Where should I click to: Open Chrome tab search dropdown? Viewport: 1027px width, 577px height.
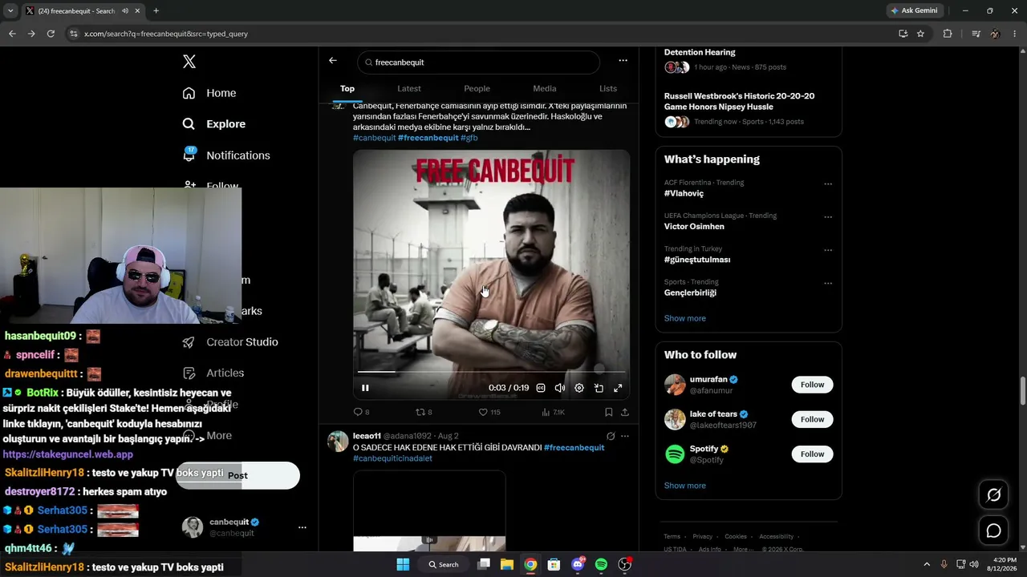[x=10, y=10]
